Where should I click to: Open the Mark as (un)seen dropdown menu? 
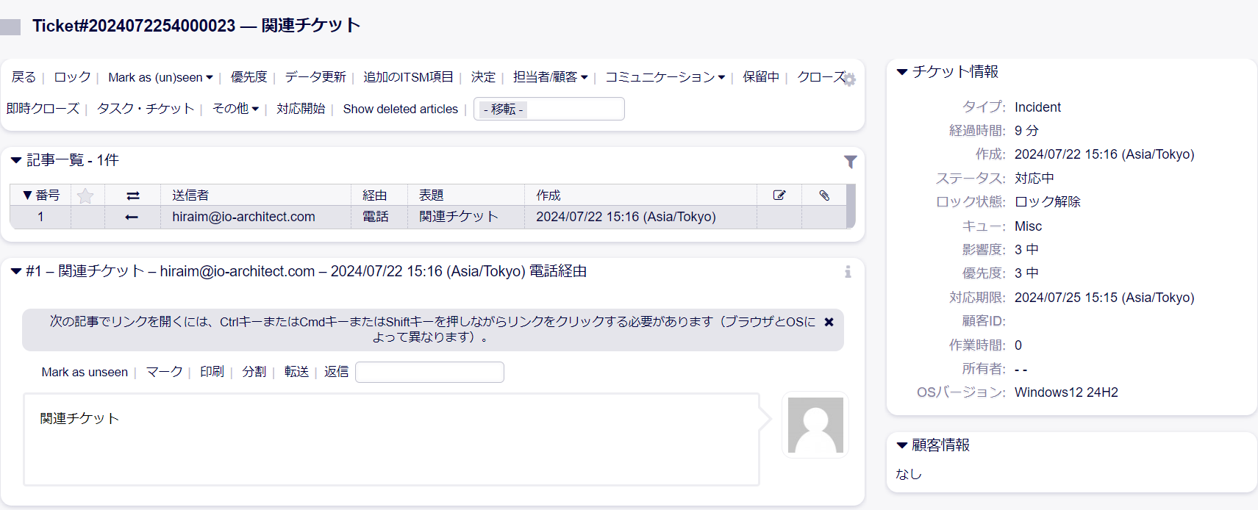[160, 77]
